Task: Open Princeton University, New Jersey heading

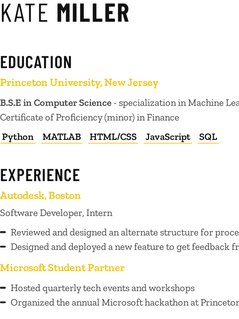Action: [79, 83]
